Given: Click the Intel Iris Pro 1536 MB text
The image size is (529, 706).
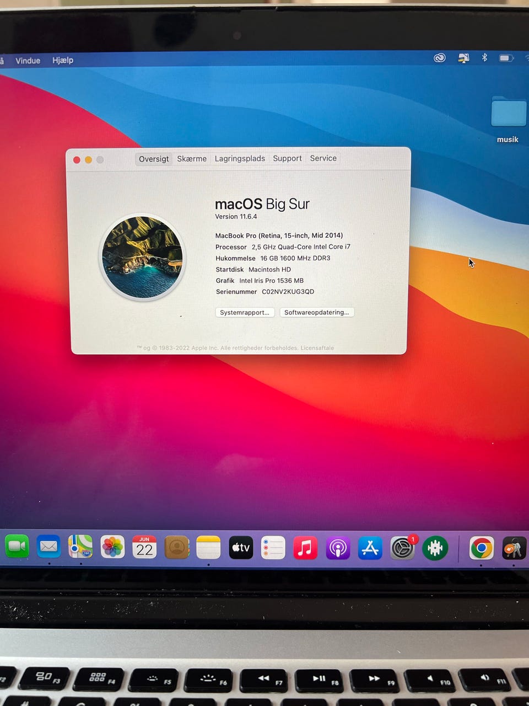Looking at the screenshot, I should (271, 280).
